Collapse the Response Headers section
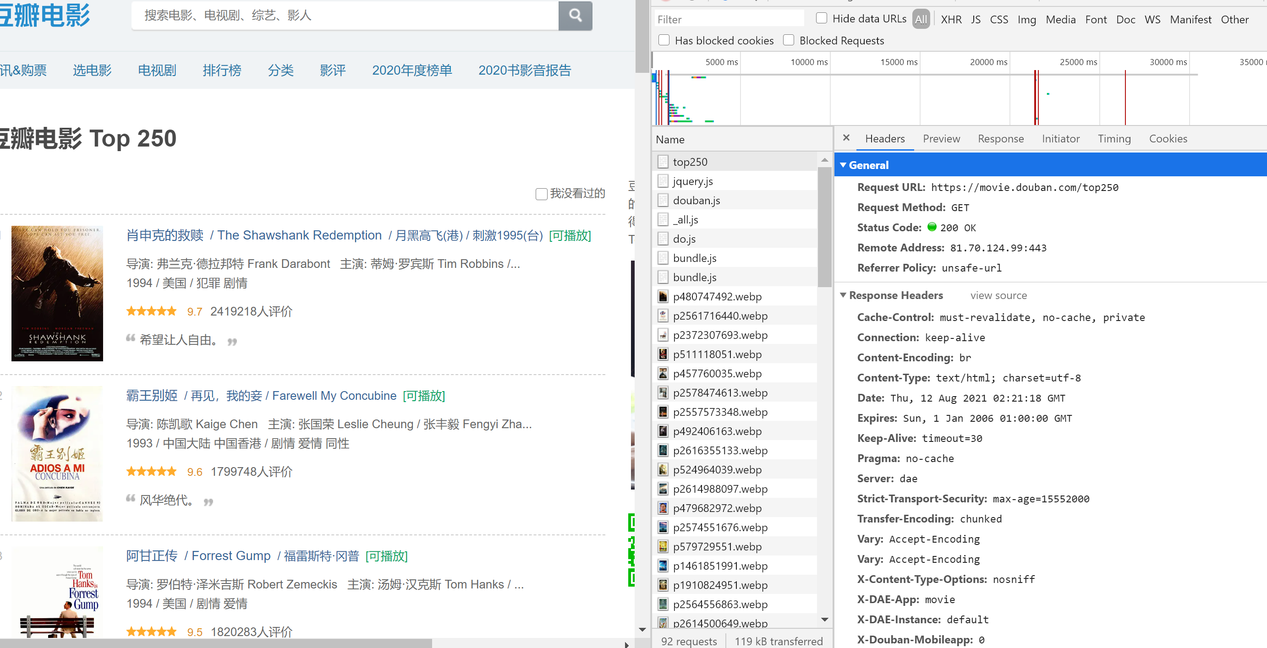The height and width of the screenshot is (648, 1267). point(843,295)
